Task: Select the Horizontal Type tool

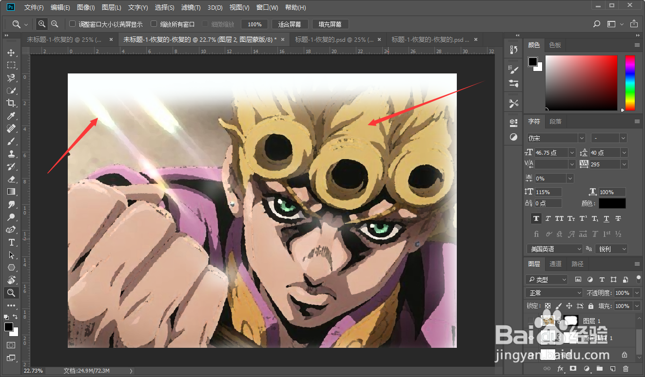Action: pos(11,242)
